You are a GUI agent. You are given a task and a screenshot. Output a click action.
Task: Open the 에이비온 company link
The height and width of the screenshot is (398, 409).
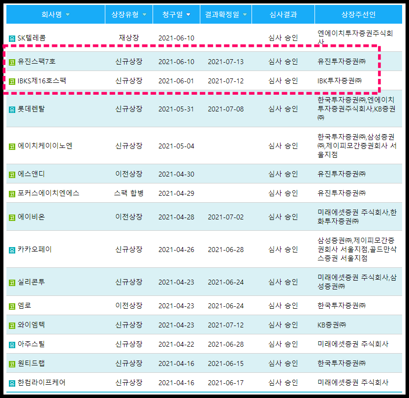click(31, 217)
